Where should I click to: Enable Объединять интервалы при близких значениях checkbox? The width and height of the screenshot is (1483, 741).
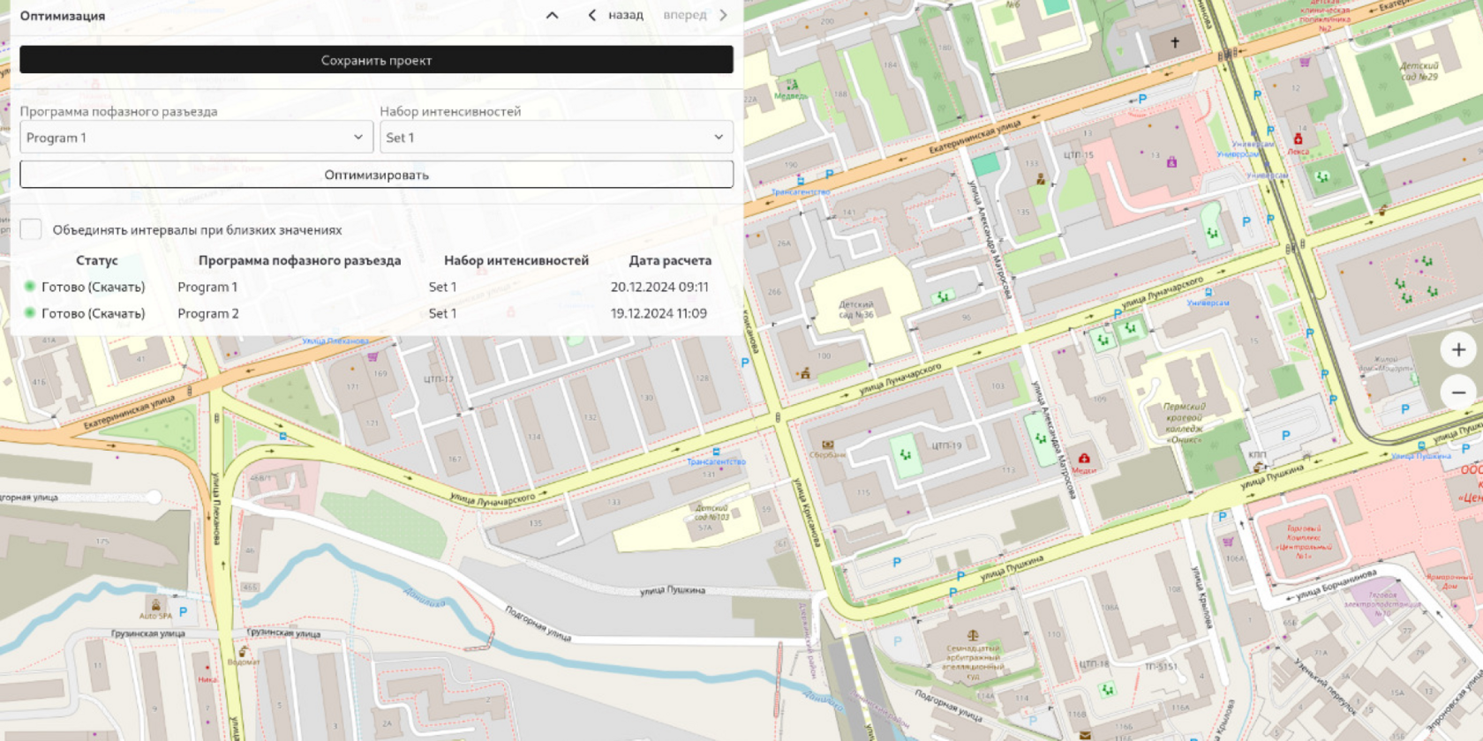point(31,229)
